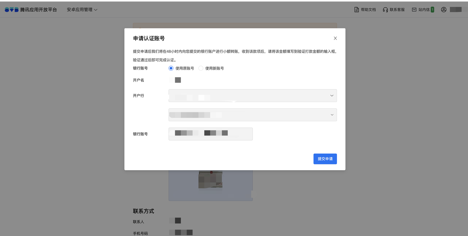Open the 安卓应用管理 dropdown menu

click(x=82, y=10)
